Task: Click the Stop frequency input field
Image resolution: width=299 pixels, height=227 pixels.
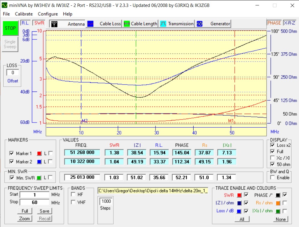Action: [35, 202]
